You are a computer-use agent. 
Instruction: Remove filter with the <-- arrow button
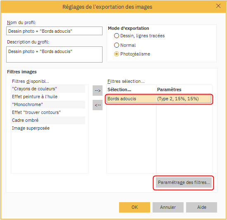coord(98,105)
